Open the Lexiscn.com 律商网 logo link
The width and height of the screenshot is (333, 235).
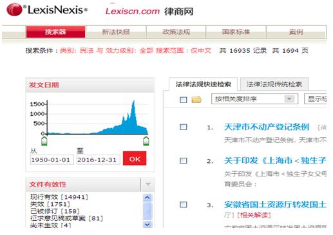[149, 11]
